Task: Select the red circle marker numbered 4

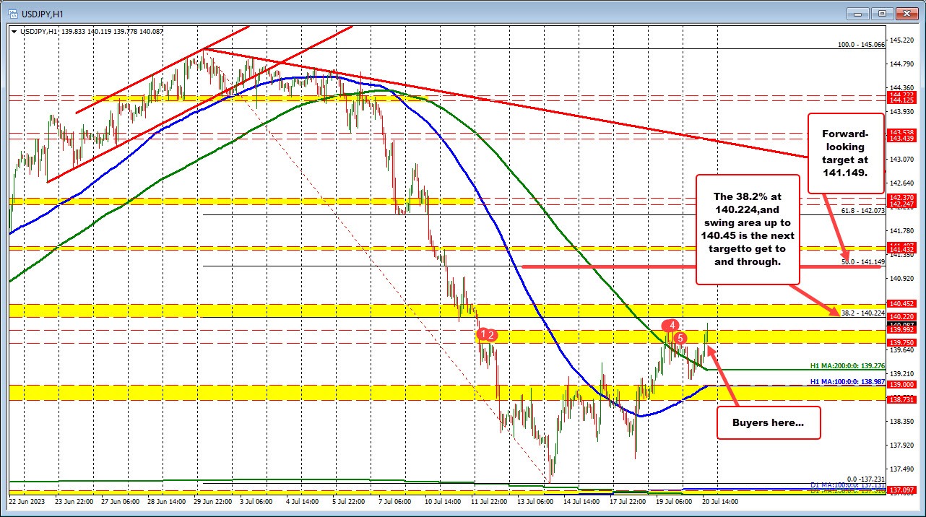Action: pos(672,325)
